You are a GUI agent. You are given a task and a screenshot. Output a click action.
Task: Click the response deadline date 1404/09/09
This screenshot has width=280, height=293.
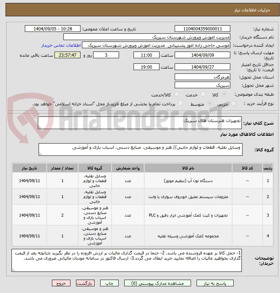[202, 55]
